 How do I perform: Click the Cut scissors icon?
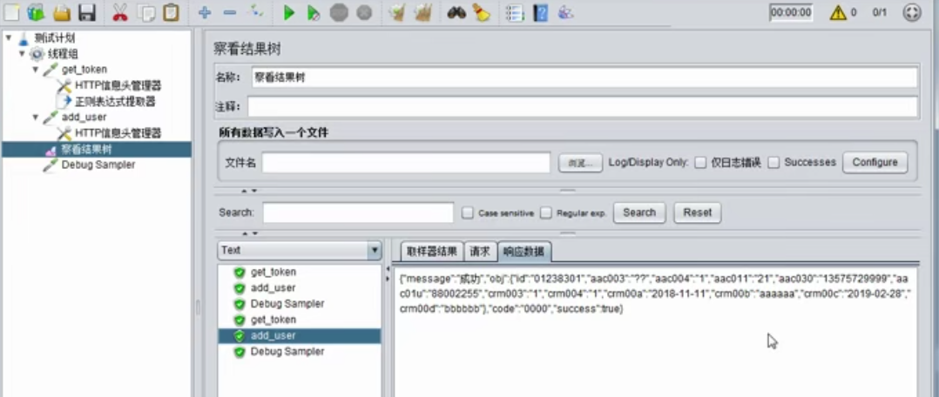pyautogui.click(x=120, y=12)
